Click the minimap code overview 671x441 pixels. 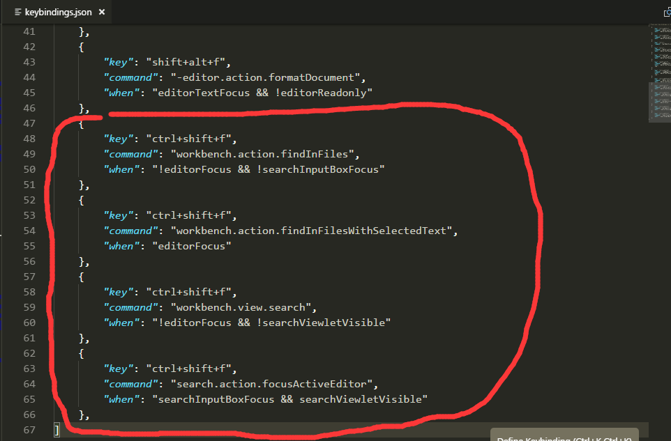coord(660,73)
